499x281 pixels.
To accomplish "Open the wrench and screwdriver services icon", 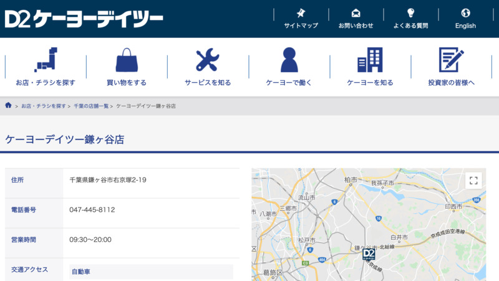I will tap(208, 60).
